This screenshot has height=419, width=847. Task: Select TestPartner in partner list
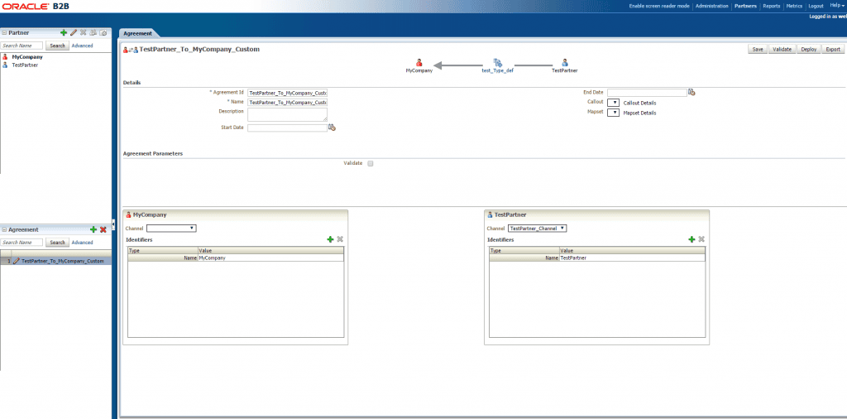[25, 65]
